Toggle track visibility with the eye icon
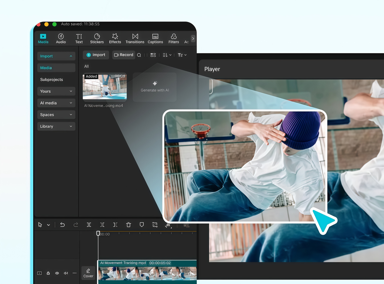 click(x=57, y=273)
